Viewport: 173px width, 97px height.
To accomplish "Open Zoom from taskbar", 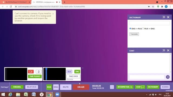I will [x=57, y=95].
